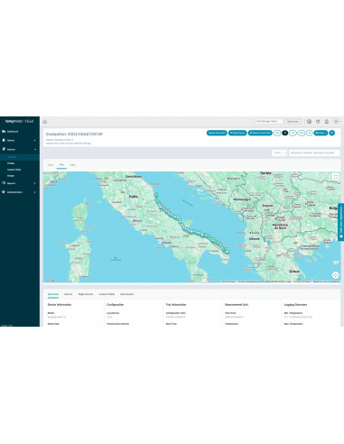
Task: Click the tempmate Cloud logo
Action: [x=20, y=121]
